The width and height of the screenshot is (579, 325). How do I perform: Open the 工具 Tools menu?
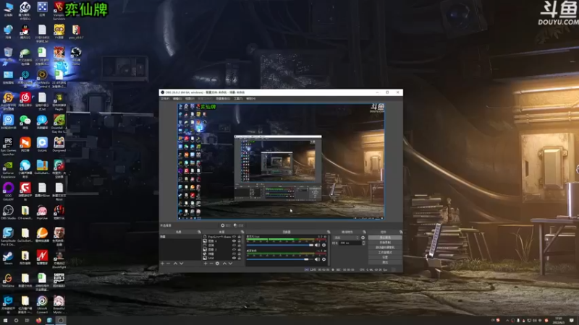point(238,99)
